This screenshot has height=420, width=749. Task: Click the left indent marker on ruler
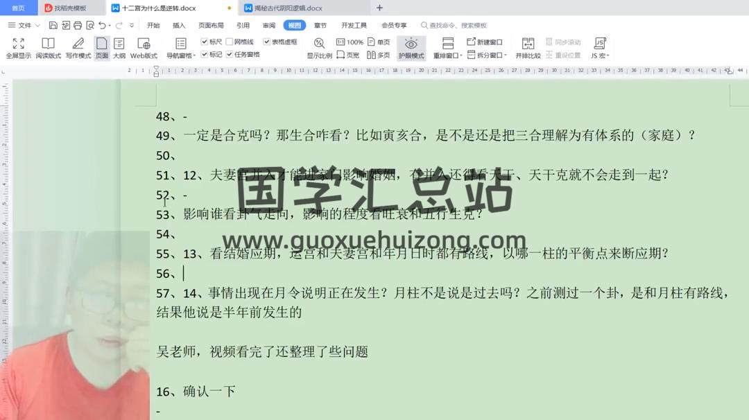[x=156, y=71]
